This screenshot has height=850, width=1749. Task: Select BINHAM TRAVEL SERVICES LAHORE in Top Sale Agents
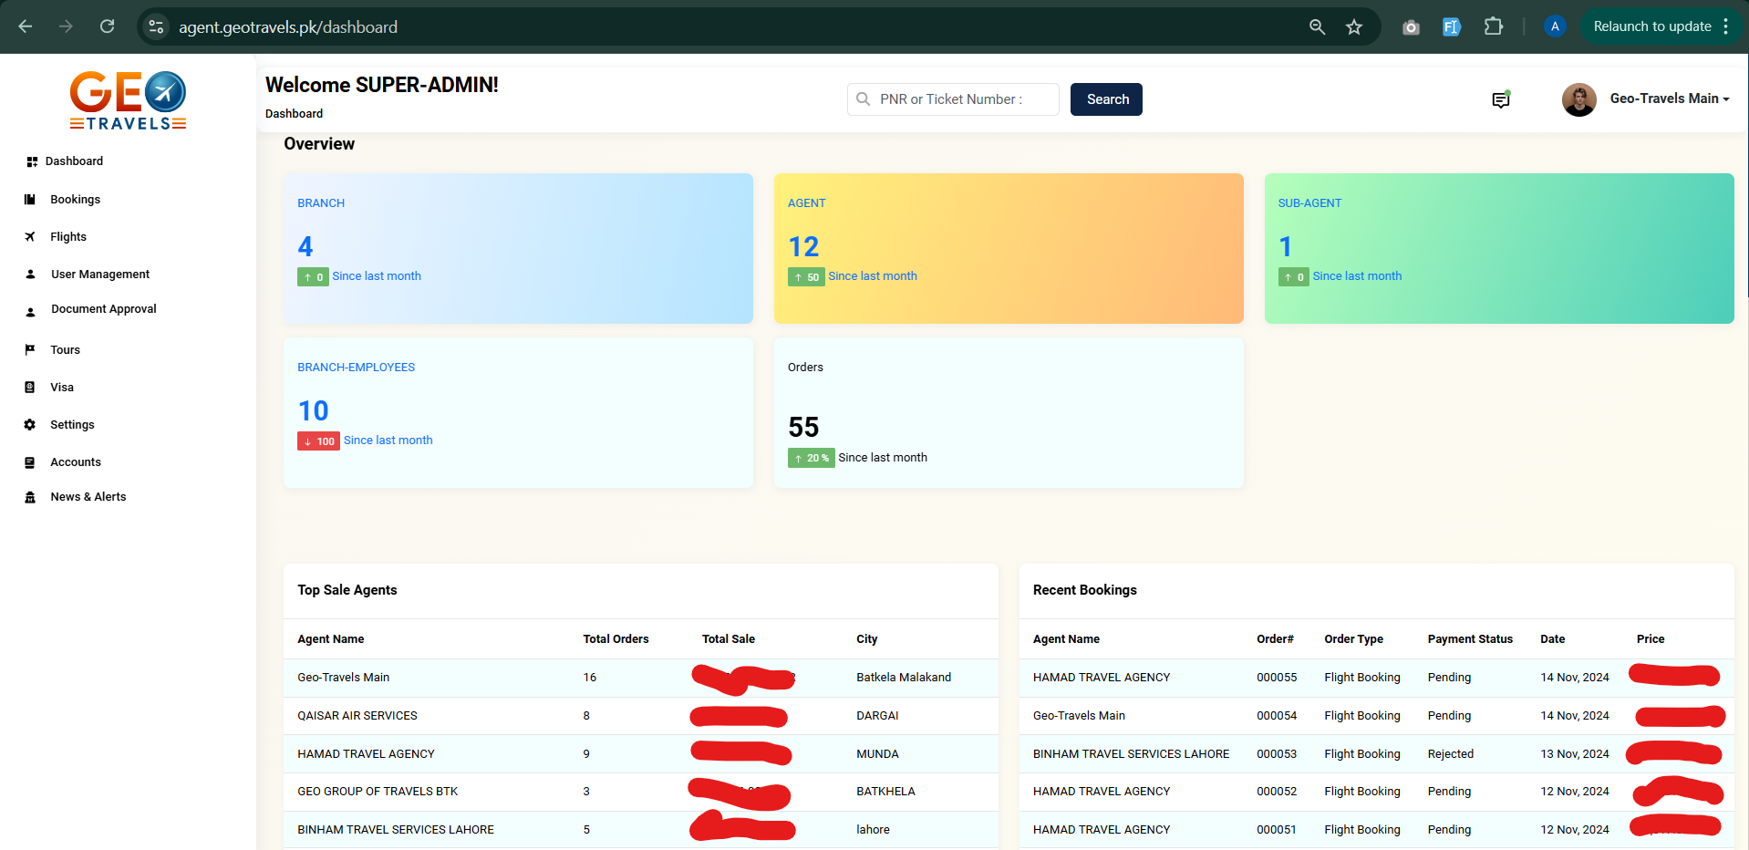396,830
